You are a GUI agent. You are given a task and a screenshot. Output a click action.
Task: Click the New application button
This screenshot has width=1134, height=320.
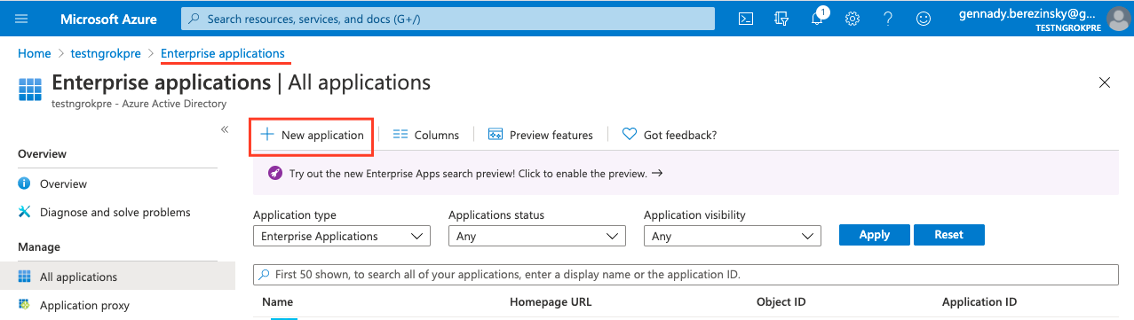(312, 135)
